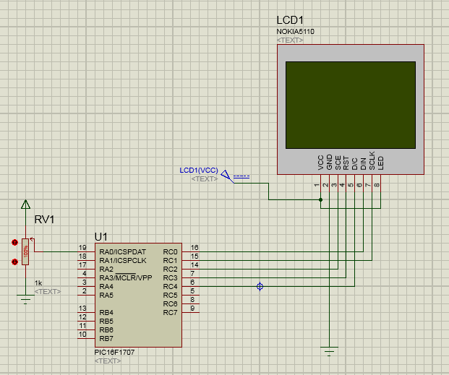Screen dimensions: 449x375
Task: Click the <TEXT> placeholder under LCD1(VCC)
Action: tap(205, 179)
